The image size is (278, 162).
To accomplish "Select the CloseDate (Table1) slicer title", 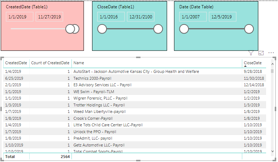I will coord(116,7).
